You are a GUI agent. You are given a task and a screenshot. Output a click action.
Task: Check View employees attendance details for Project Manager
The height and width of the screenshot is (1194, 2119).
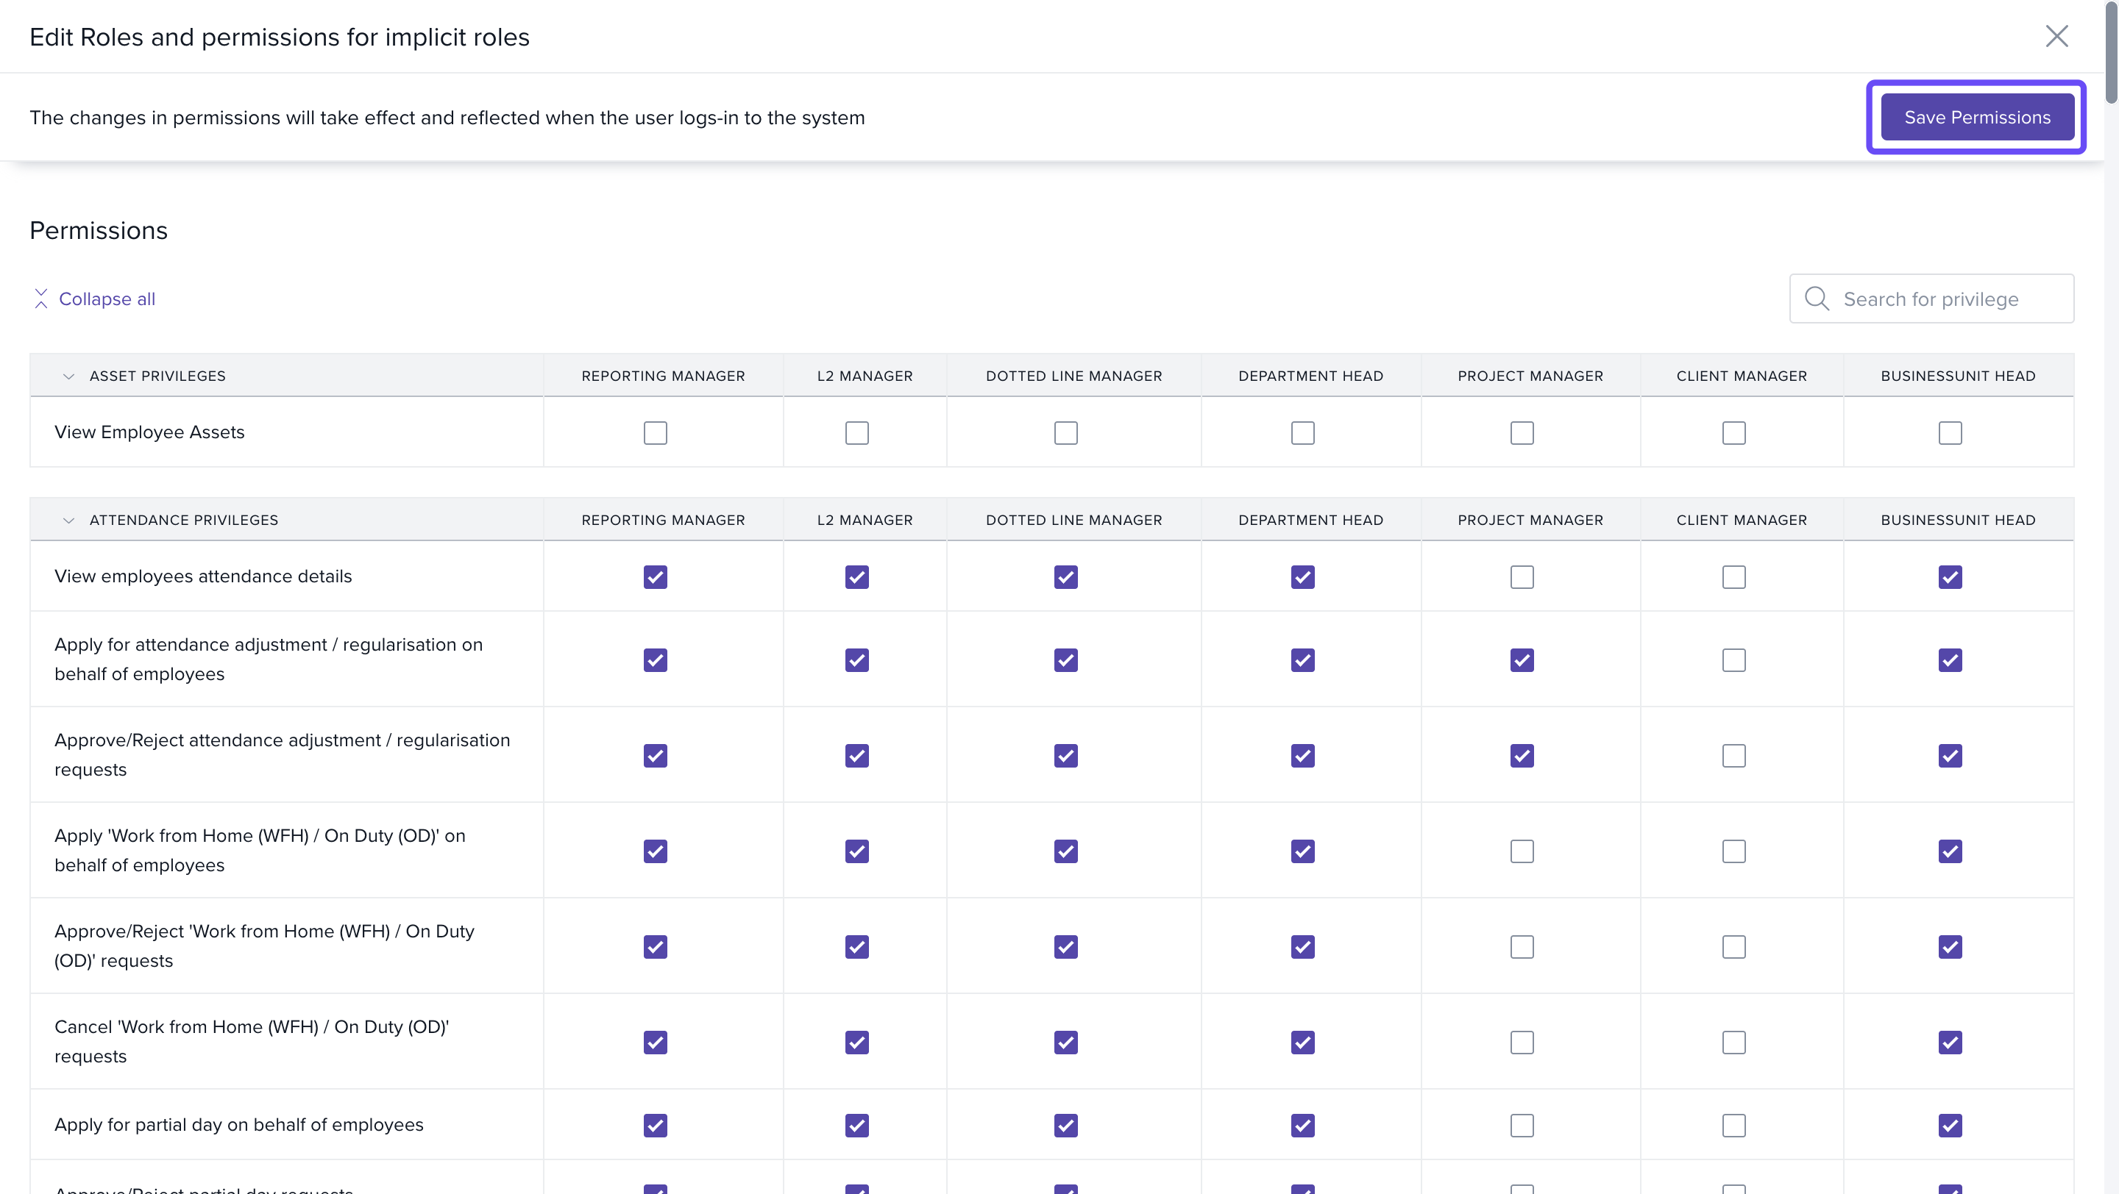point(1521,577)
